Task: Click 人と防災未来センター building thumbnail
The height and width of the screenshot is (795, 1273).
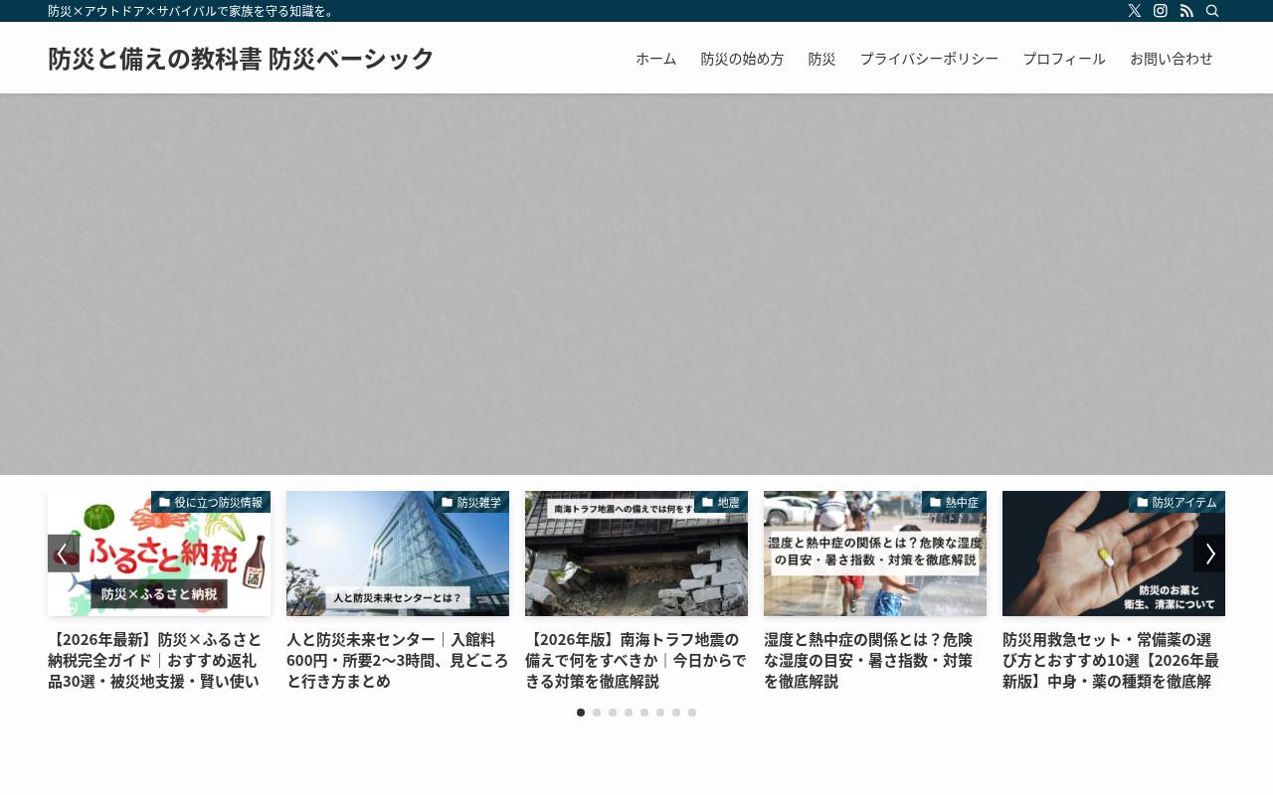Action: 398,554
